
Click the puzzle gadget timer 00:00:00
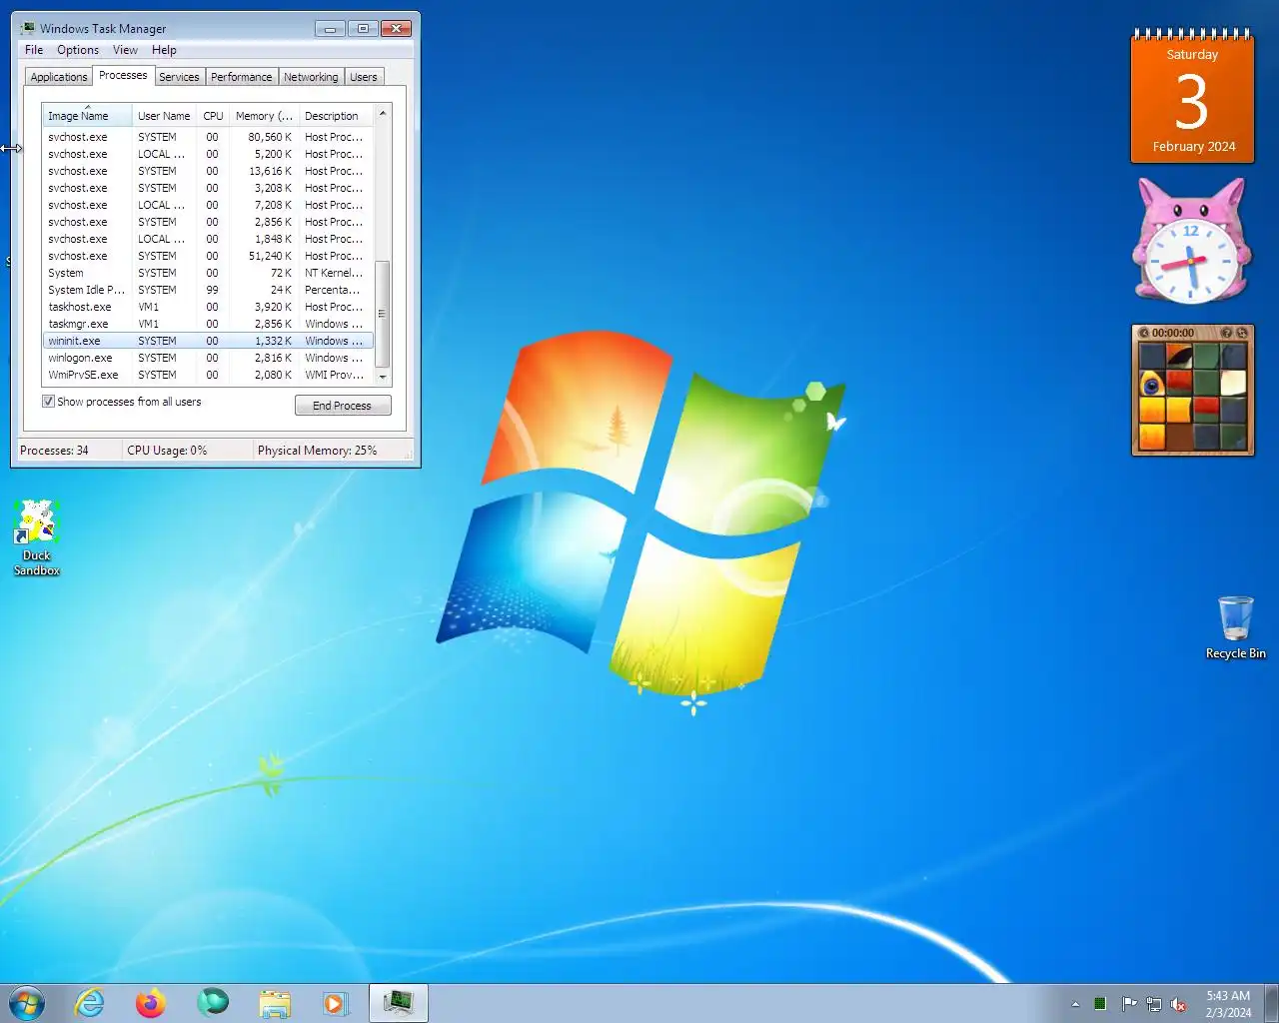pos(1173,333)
